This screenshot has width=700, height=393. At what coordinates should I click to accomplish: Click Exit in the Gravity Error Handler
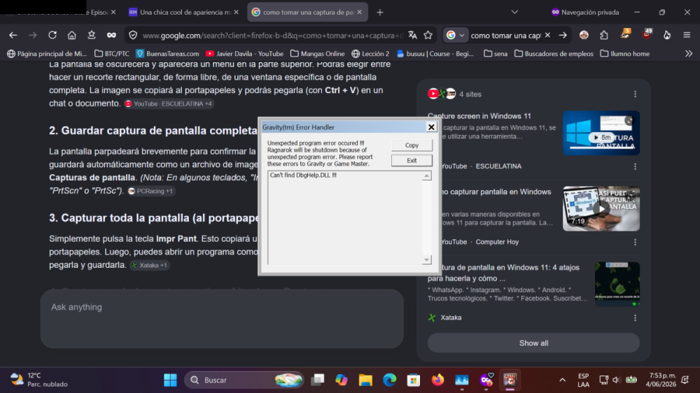pos(412,160)
